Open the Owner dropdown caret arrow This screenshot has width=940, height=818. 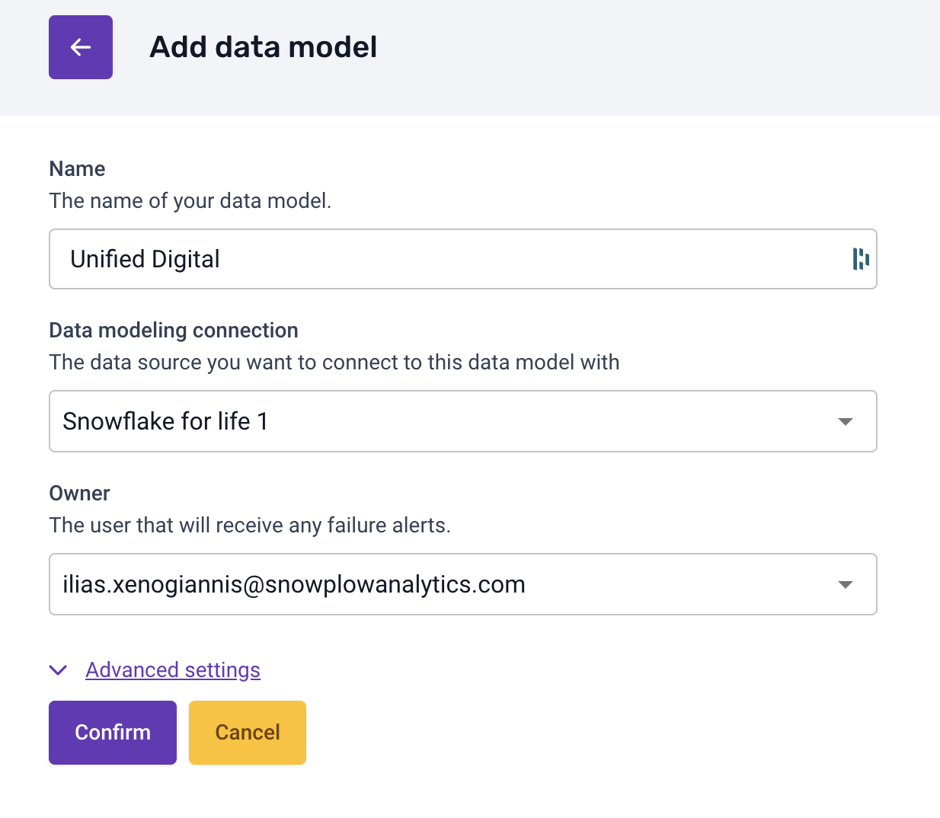click(x=845, y=584)
